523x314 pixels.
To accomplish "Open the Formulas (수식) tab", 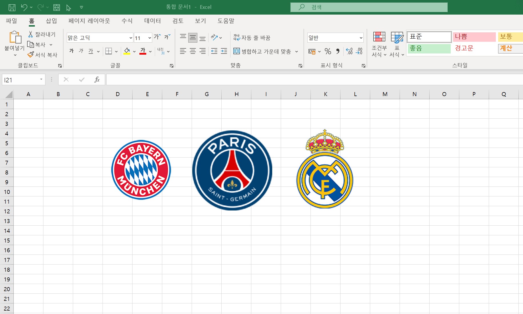I will [x=127, y=21].
